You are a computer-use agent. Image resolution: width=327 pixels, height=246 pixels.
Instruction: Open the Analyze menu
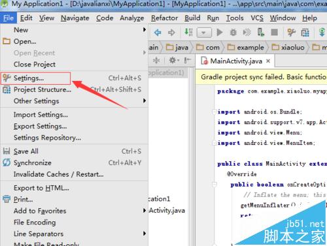pos(132,18)
